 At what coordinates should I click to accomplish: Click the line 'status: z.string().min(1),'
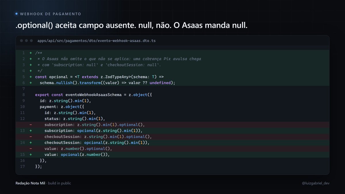click(x=75, y=119)
